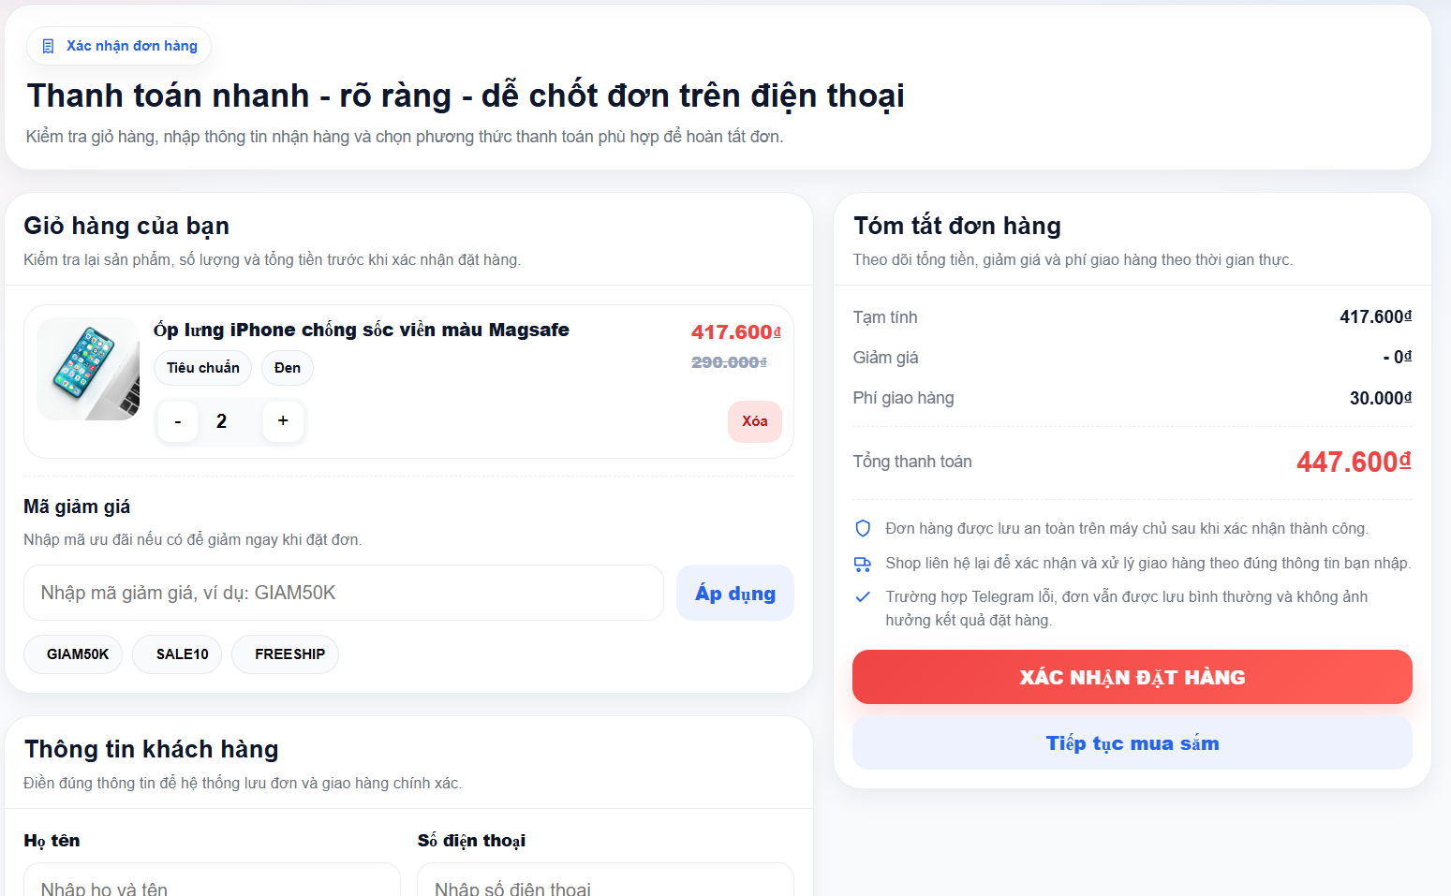Increase item quantity with the '+' button

coord(283,421)
